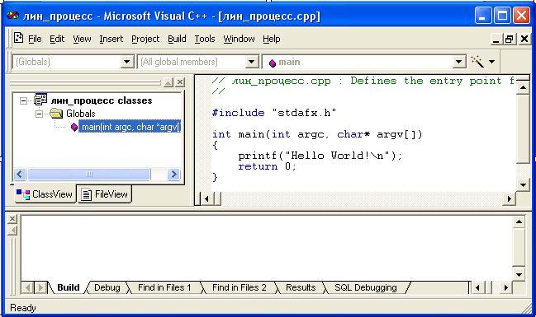
Task: Select the Globals folder in ClassView
Action: pyautogui.click(x=81, y=114)
